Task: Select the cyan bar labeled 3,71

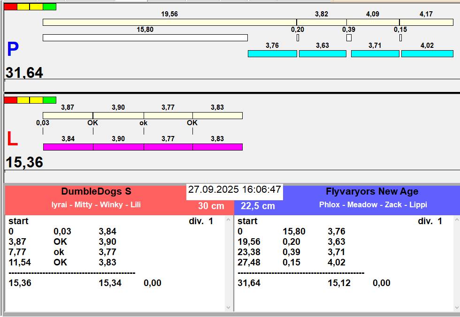Action: pos(375,53)
